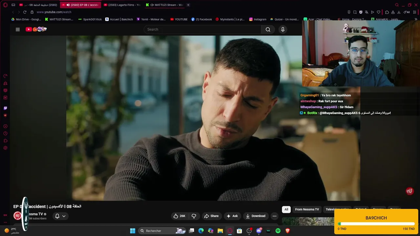Show more bookmarks with the chevron
Image resolution: width=420 pixels, height=236 pixels.
pyautogui.click(x=416, y=19)
